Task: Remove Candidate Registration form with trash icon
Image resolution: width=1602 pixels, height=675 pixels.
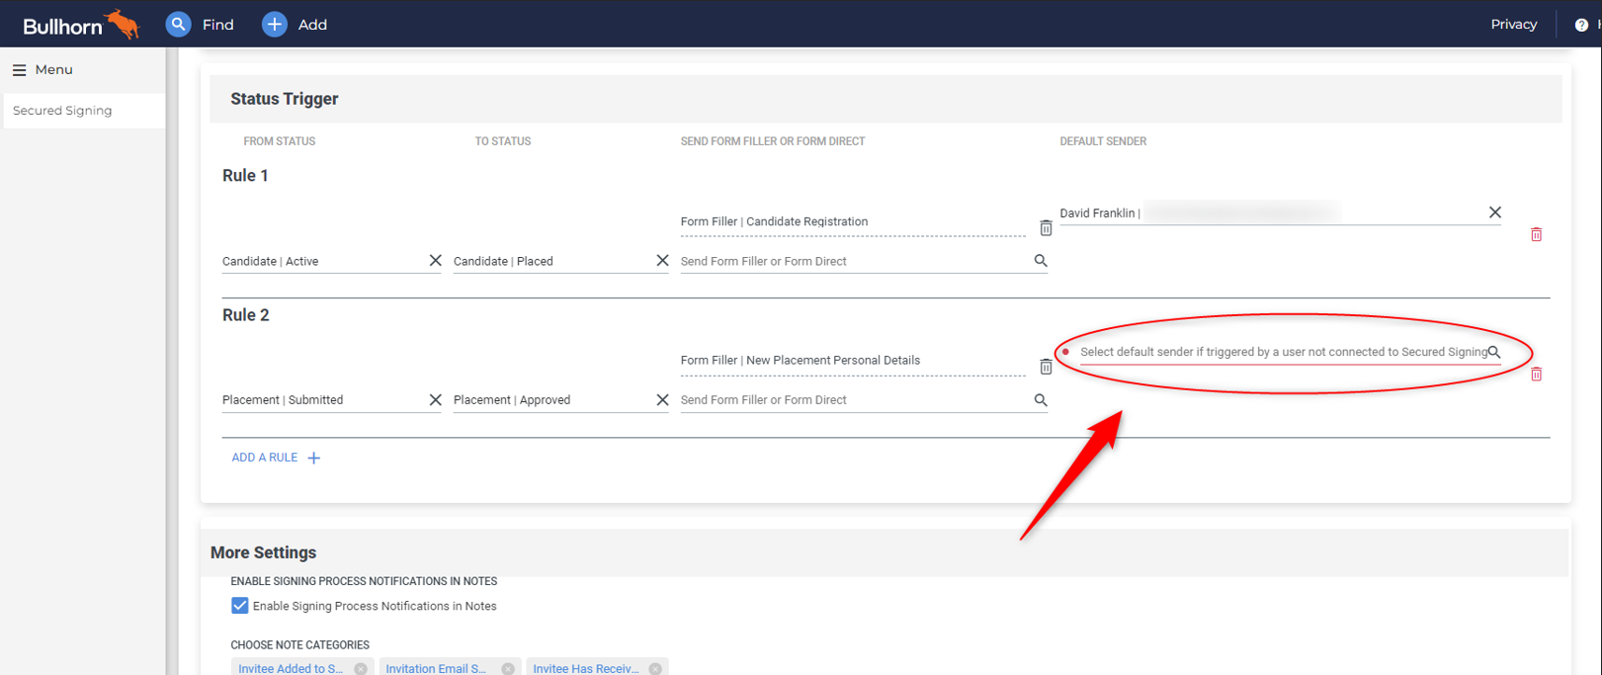Action: 1046,228
